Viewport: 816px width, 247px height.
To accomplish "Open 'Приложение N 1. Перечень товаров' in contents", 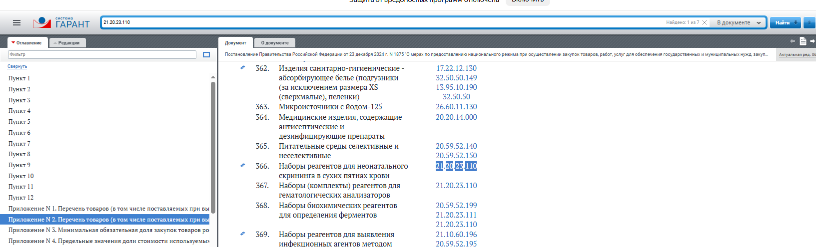I will point(108,209).
